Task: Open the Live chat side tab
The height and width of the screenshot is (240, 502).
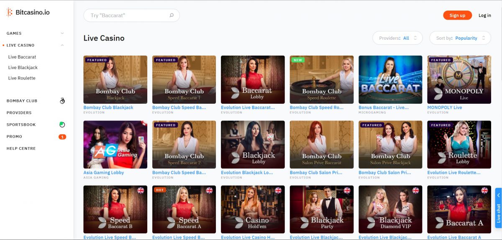Action: pyautogui.click(x=498, y=207)
